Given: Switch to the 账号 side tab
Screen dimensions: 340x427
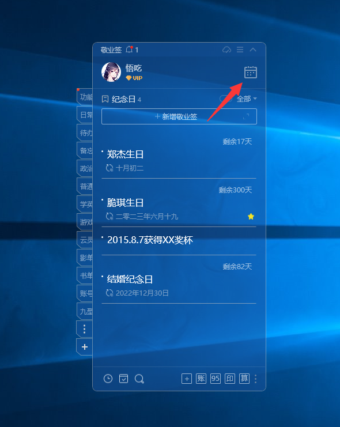Looking at the screenshot, I should coord(85,293).
